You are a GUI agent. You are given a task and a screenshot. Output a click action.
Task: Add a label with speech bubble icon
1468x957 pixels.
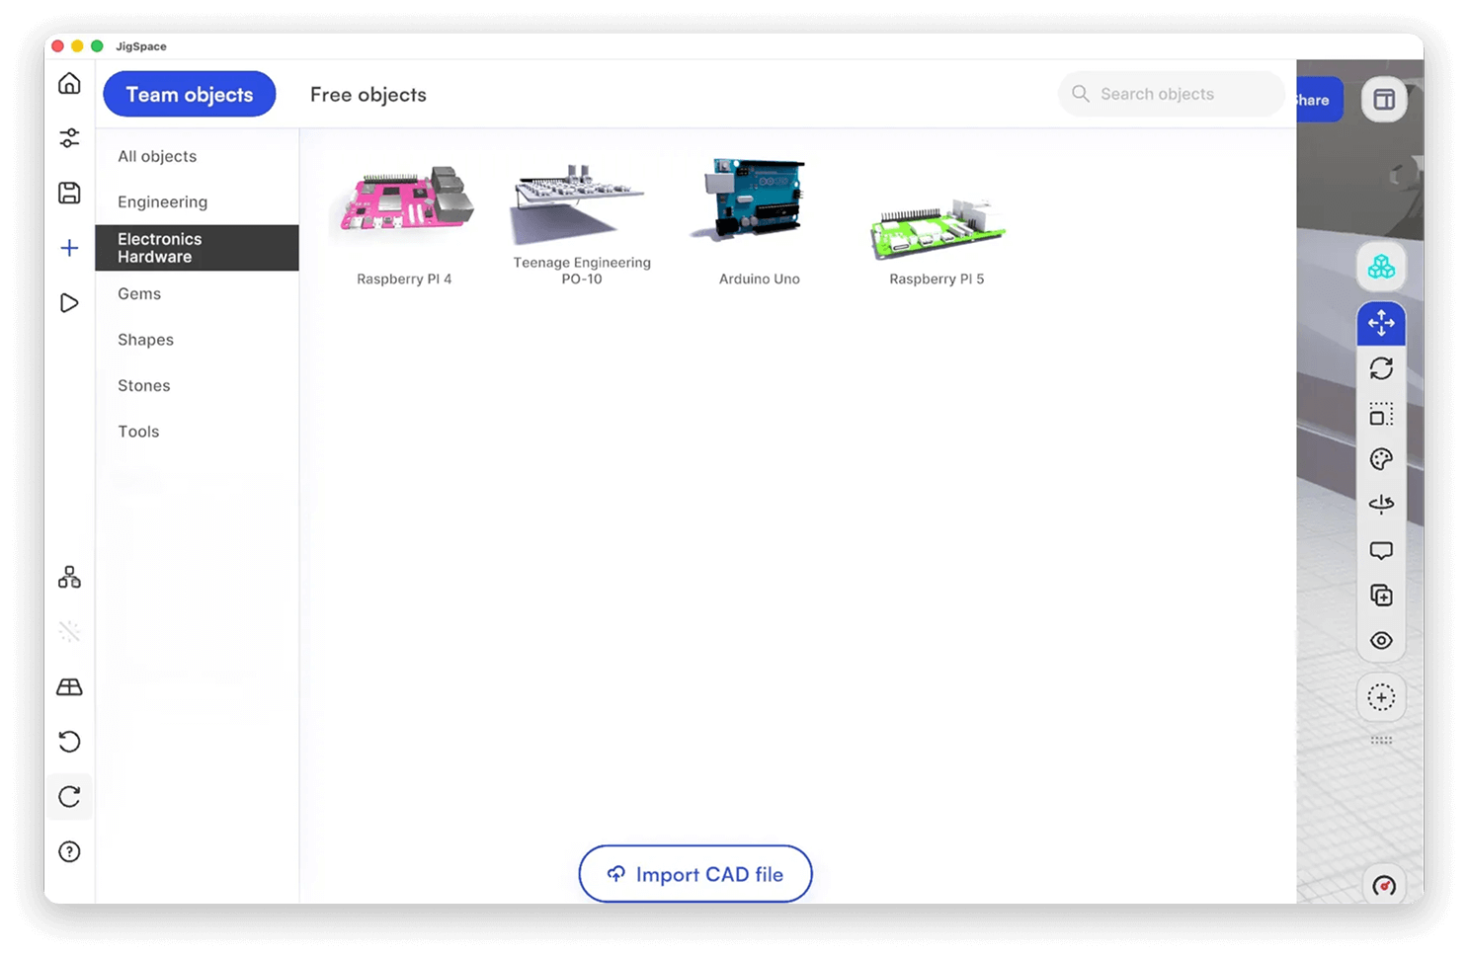point(1381,550)
